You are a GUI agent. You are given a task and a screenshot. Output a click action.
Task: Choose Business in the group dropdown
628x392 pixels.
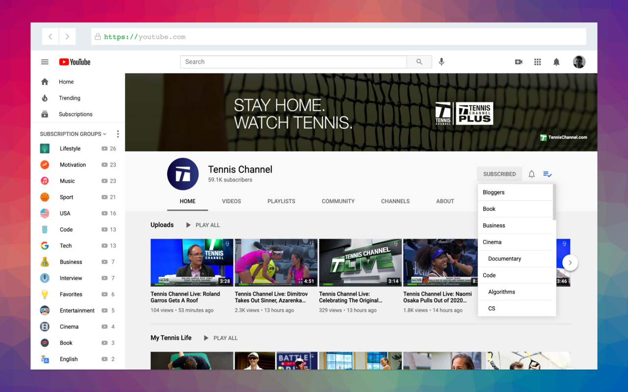[x=515, y=225]
